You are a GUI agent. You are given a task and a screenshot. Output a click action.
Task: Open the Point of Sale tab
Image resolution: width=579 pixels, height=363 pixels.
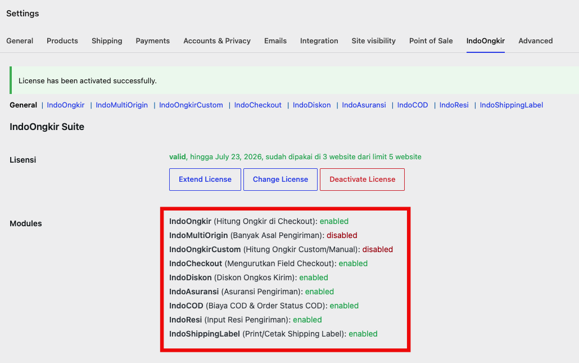tap(431, 41)
